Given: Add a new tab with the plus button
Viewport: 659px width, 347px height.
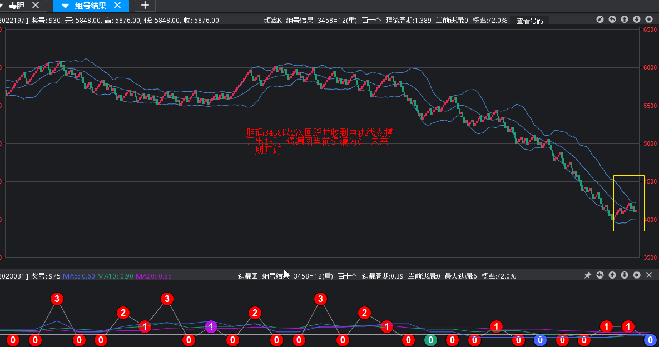Looking at the screenshot, I should (145, 6).
